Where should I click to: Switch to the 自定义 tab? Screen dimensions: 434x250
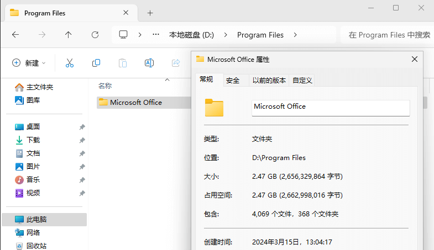[x=302, y=81]
